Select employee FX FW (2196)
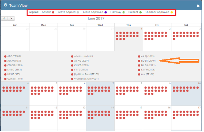The width and height of the screenshot is (204, 132). [148, 70]
